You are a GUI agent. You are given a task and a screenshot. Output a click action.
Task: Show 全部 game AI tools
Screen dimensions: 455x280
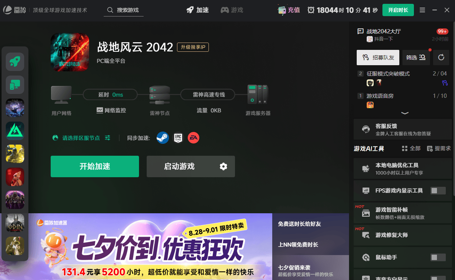[x=411, y=148]
